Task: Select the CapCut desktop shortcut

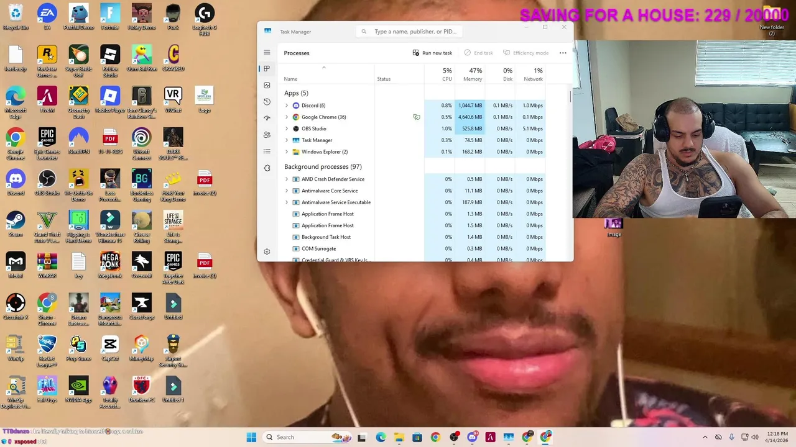Action: tap(110, 348)
